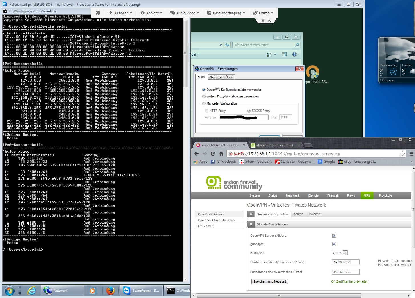Uncheck OpenVPN Server aktiviert checkbox

(x=334, y=236)
